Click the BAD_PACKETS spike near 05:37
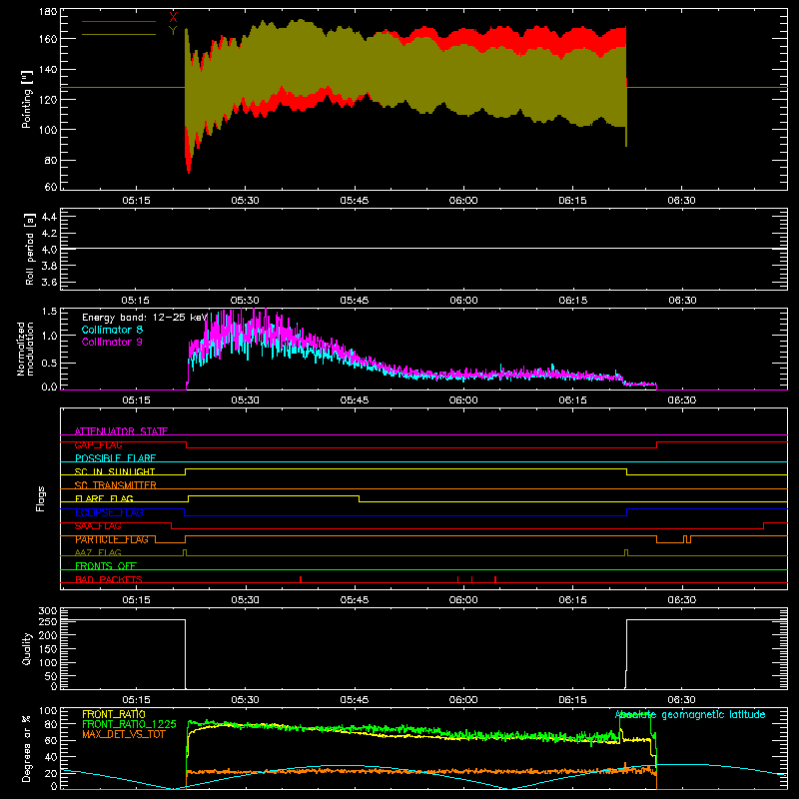 coord(301,579)
